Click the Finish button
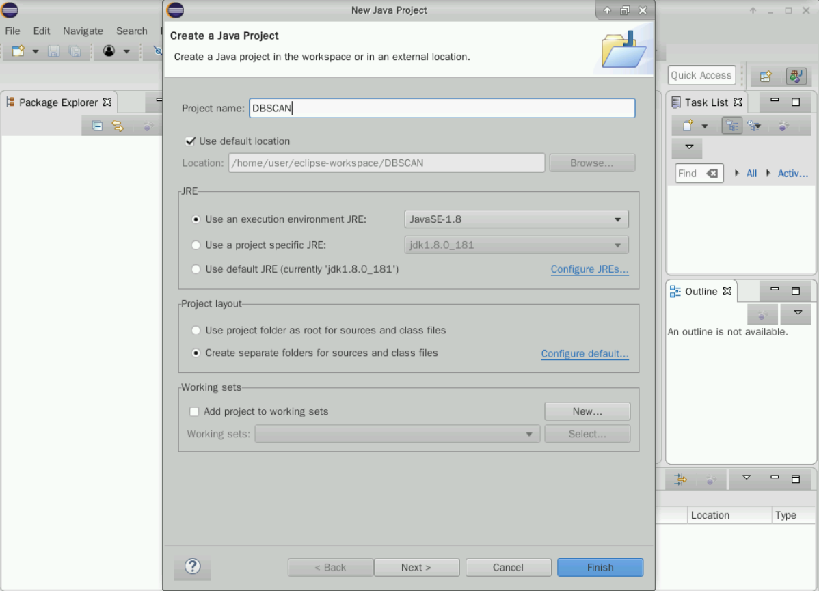Viewport: 819px width, 591px height. point(600,567)
